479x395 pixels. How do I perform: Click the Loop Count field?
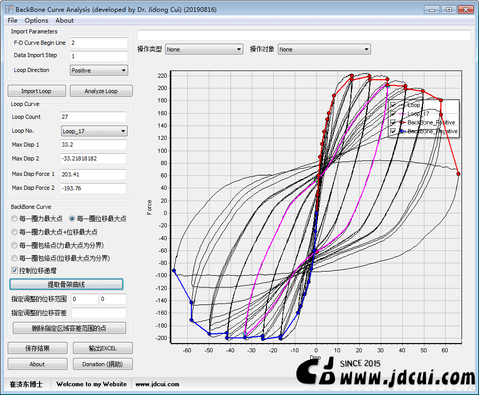point(93,117)
